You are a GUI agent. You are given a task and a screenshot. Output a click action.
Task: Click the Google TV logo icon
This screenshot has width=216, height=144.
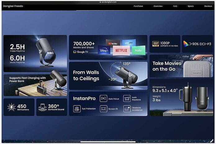pos(75,52)
